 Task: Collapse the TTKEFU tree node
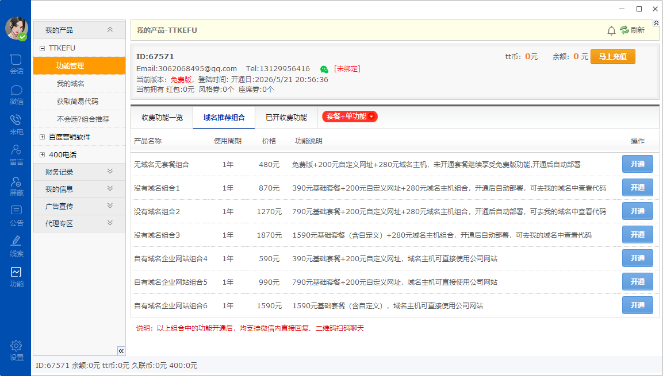tap(42, 48)
